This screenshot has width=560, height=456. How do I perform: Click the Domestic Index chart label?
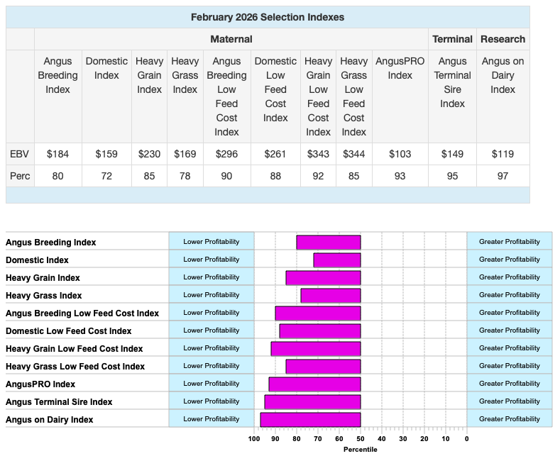pyautogui.click(x=37, y=260)
